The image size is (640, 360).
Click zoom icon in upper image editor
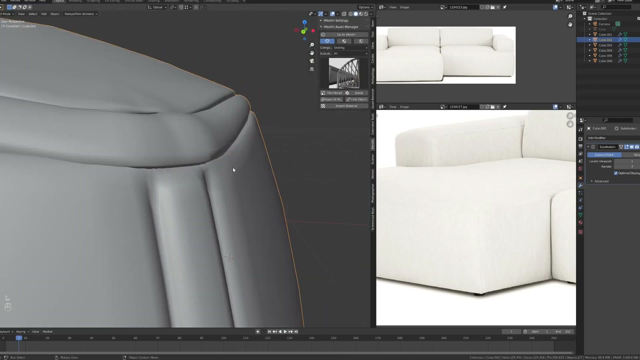click(x=570, y=16)
